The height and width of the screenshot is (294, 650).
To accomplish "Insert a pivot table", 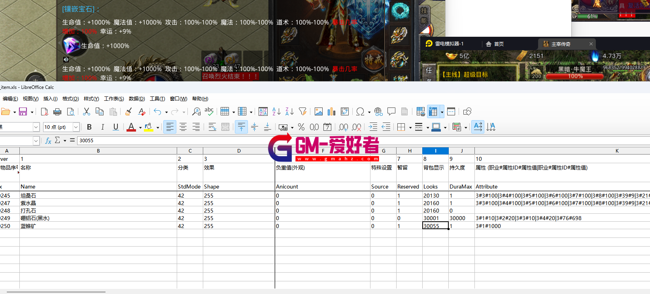I will tap(345, 112).
